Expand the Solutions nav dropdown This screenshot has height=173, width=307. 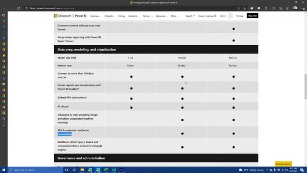pos(134,16)
